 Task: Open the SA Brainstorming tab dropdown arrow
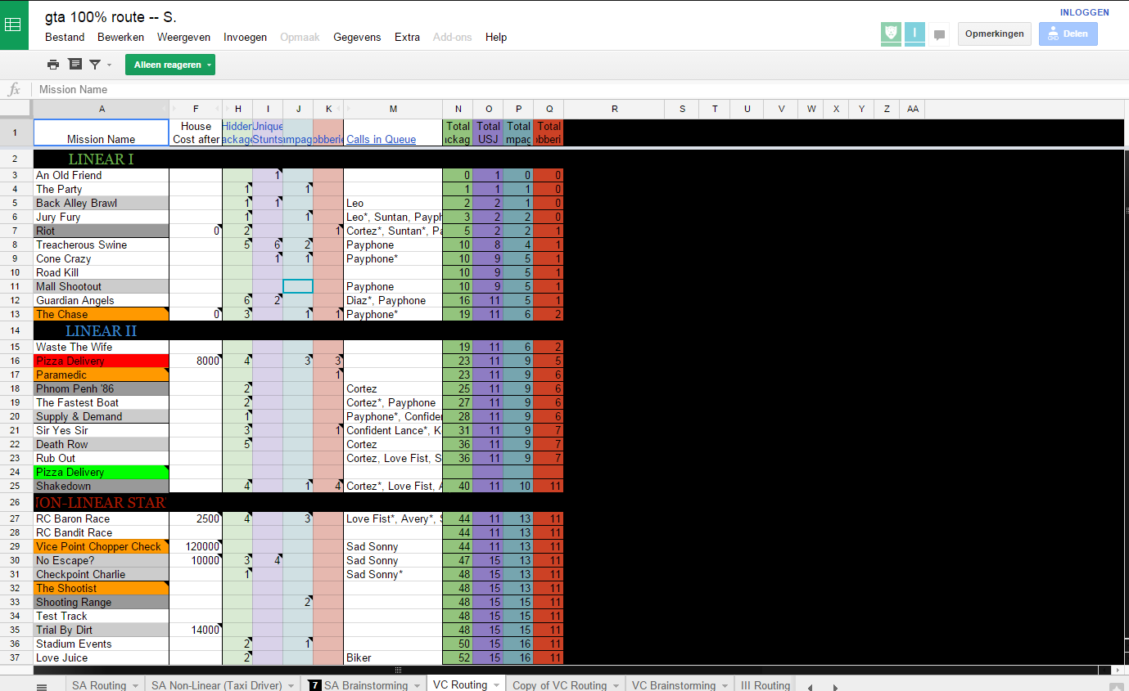point(418,685)
